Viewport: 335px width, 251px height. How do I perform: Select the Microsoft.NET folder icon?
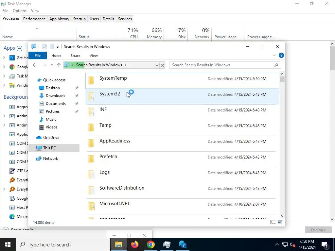92,206
